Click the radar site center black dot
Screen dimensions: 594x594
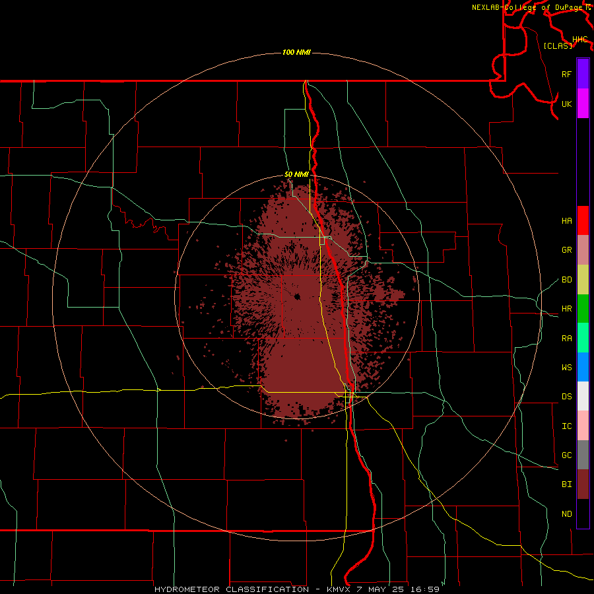[x=297, y=296]
